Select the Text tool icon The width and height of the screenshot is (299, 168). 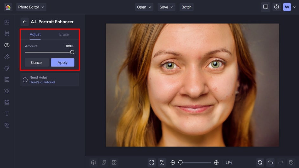coord(7,114)
